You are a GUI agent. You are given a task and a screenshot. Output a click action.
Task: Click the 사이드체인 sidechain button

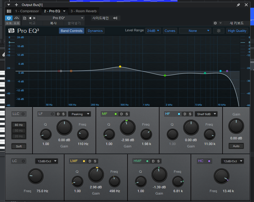point(100,18)
